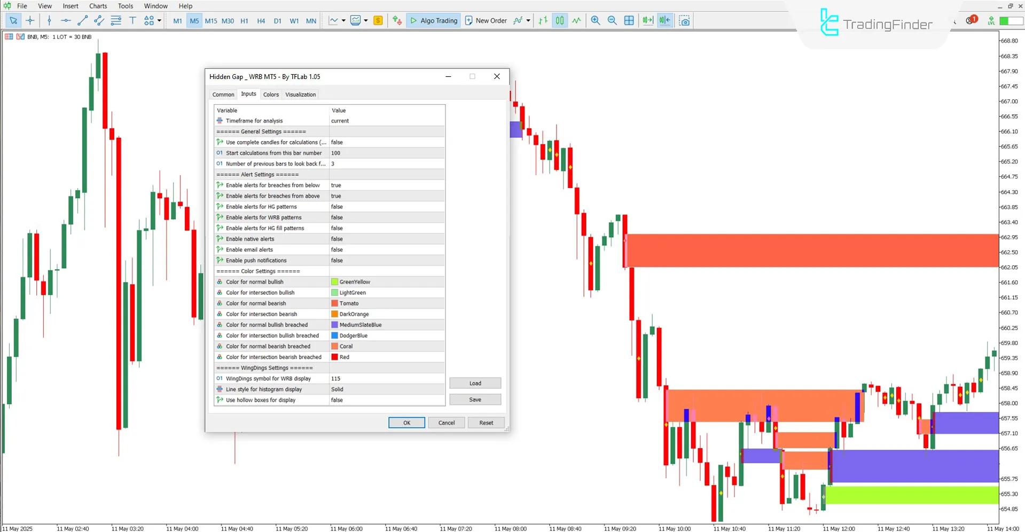Toggle Algo Trading on or off
Viewport: 1025px width, 532px height.
point(433,21)
